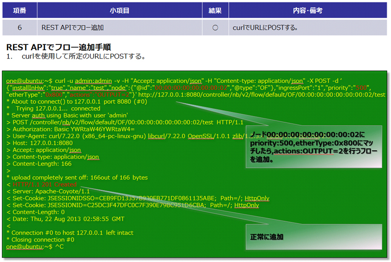Click the 結果 column header
This screenshot has width=391, height=262.
tap(215, 10)
